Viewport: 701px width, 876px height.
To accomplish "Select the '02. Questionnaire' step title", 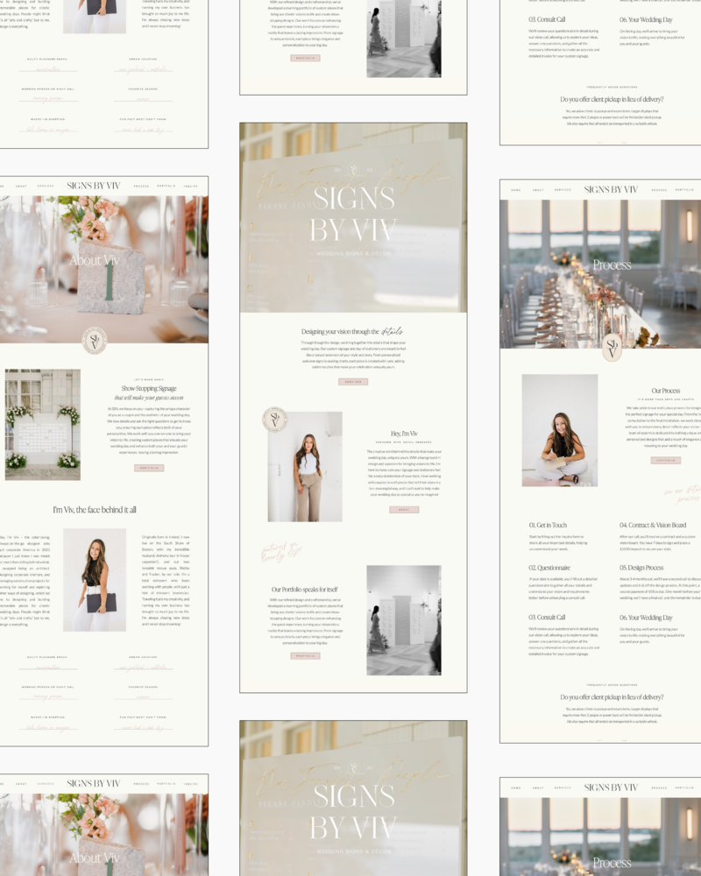I will pos(549,568).
